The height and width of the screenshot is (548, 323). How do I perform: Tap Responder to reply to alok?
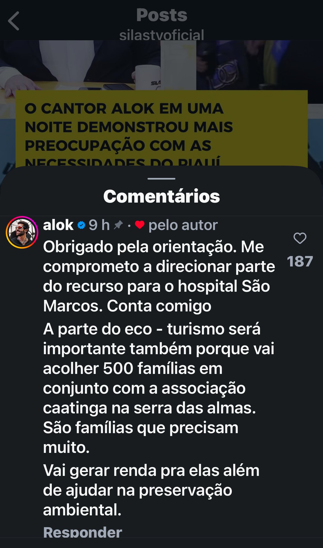click(82, 532)
